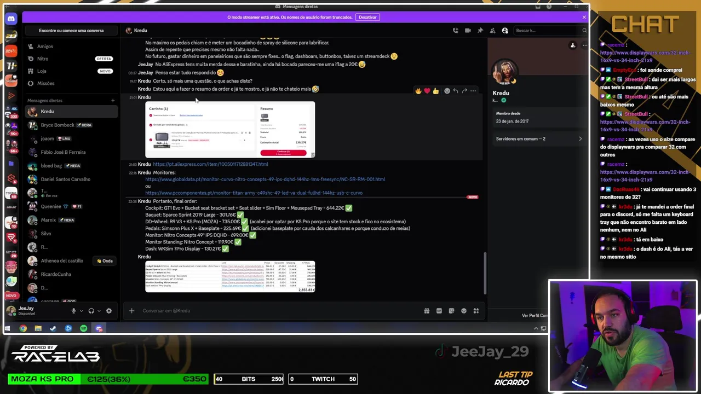Focus the Buscar search field
Screen dimensions: 701x394
click(x=550, y=31)
